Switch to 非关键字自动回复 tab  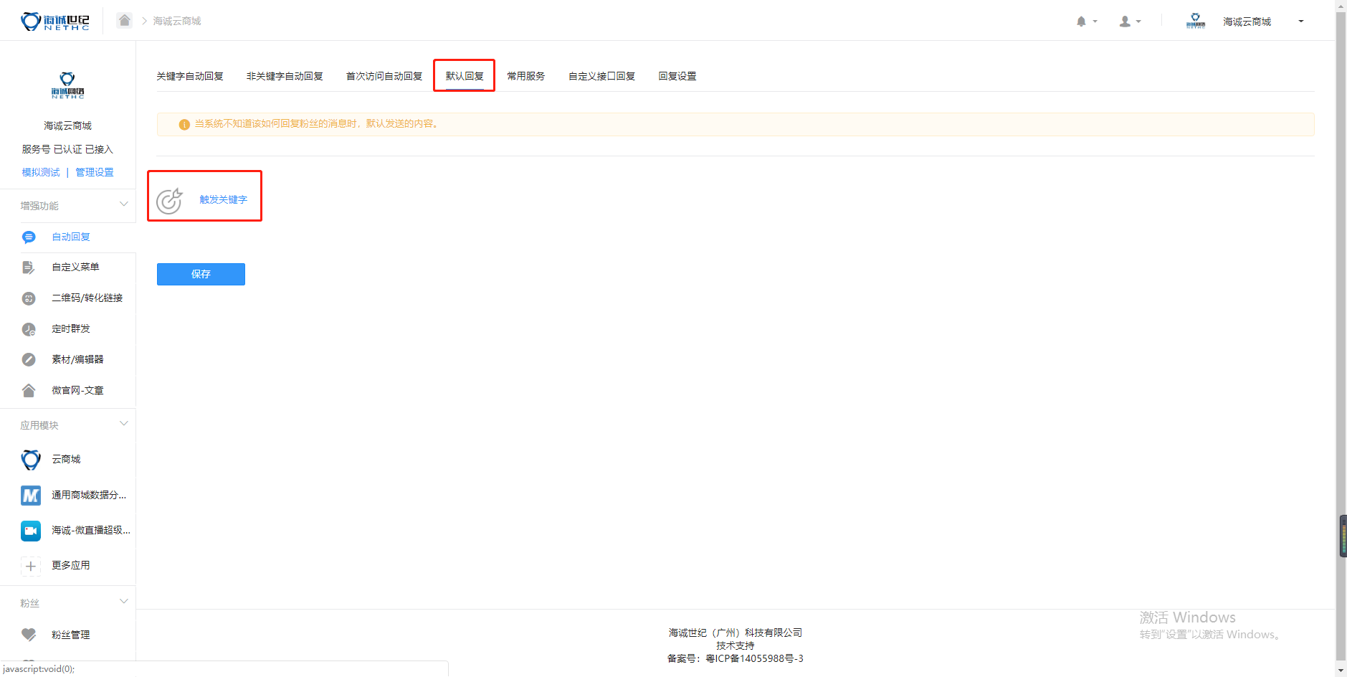point(285,76)
